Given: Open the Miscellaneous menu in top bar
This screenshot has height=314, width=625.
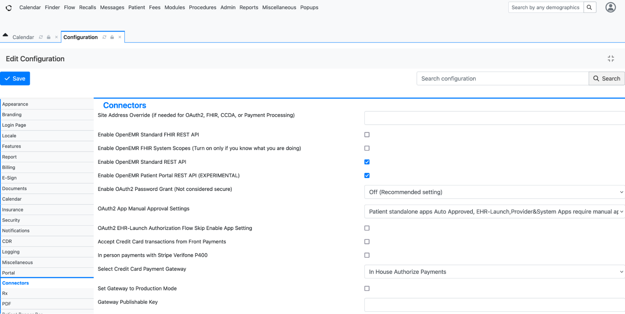Looking at the screenshot, I should [x=279, y=7].
